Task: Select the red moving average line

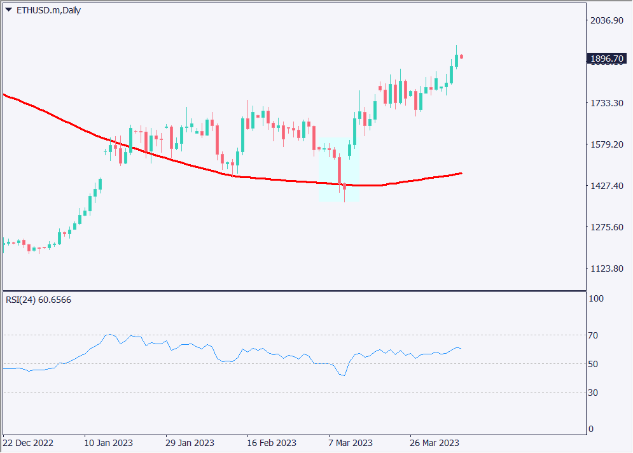Action: [191, 165]
